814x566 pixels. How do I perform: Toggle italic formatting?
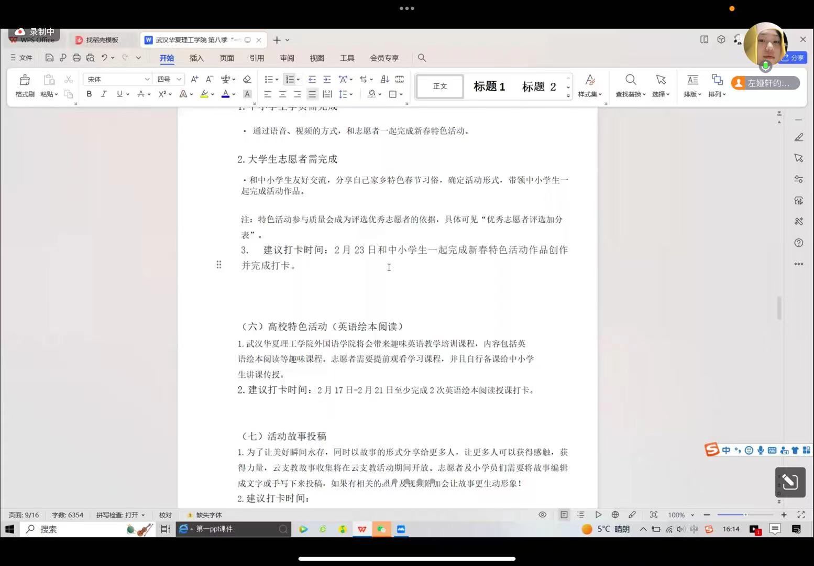[x=104, y=94]
